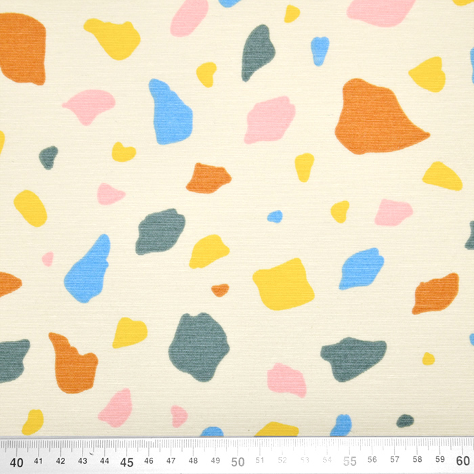Image resolution: width=474 pixels, height=474 pixels.
Task: Select the 50 centimeter ruler mark
Action: click(238, 462)
